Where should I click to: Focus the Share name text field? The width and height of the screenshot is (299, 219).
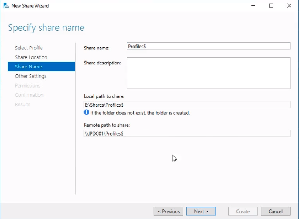tap(208, 46)
